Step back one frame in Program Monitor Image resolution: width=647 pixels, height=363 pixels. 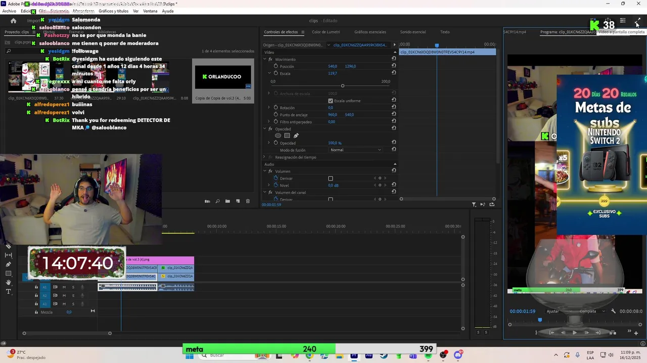click(563, 333)
